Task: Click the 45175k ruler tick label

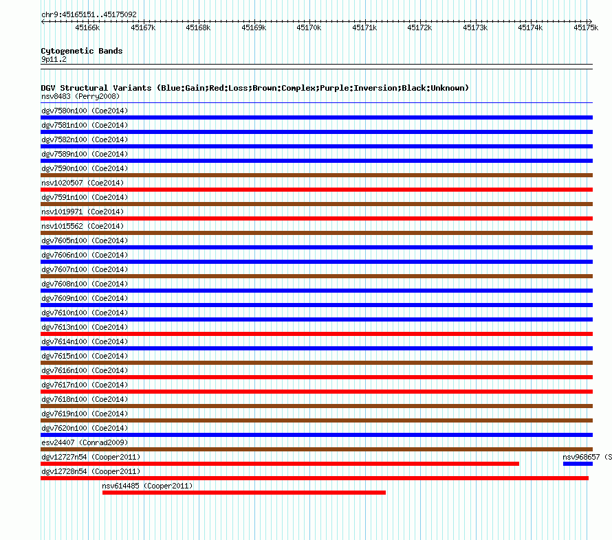Action: (x=586, y=27)
